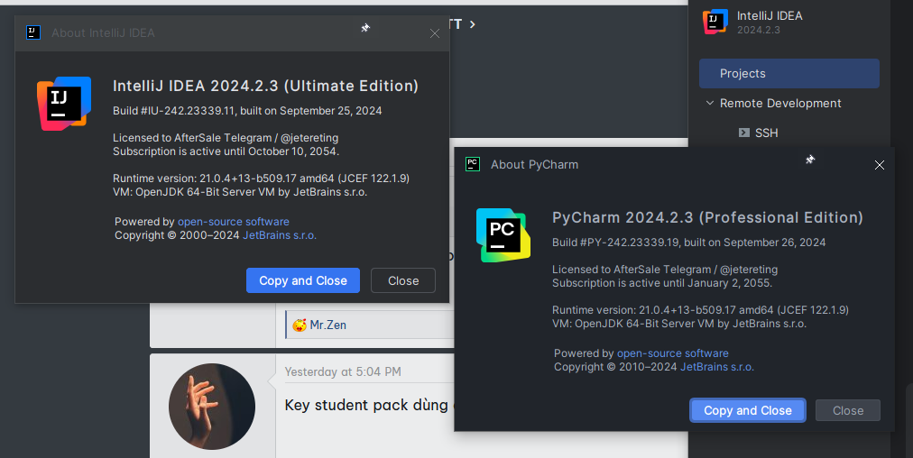Click PyCharm 2024.2.3 (Professional Edition) heading
Screen dimensions: 913x458
(707, 217)
